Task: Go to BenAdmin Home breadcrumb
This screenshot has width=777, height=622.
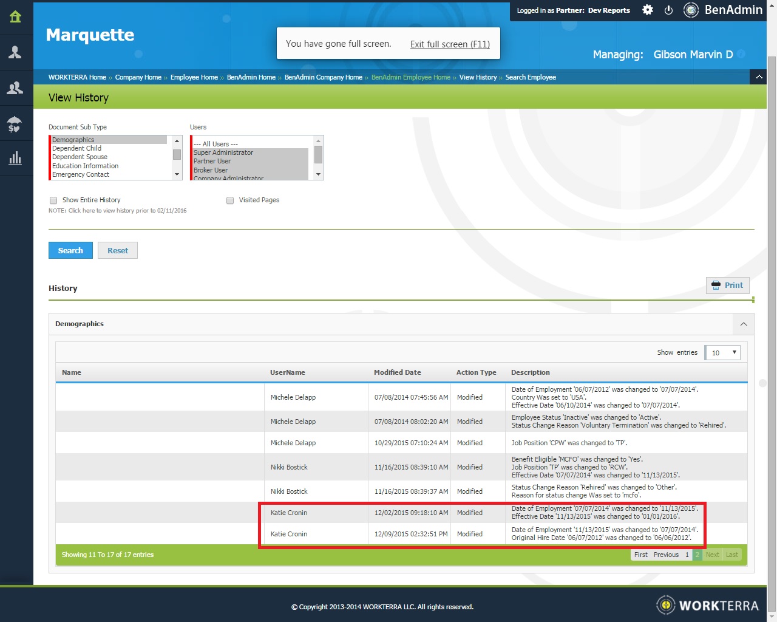Action: coord(251,77)
